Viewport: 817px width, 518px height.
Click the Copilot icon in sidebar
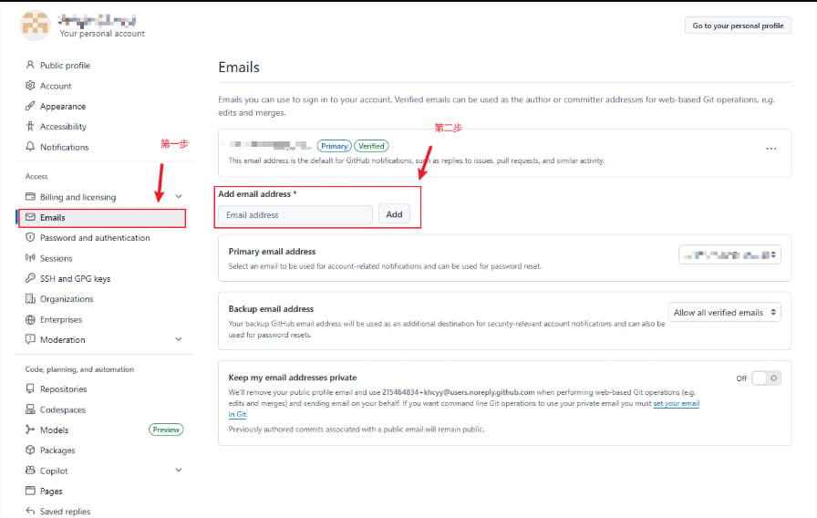30,471
